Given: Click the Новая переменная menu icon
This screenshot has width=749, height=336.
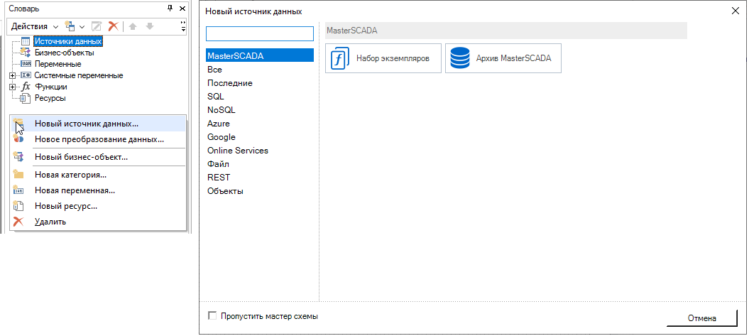Looking at the screenshot, I should (x=18, y=190).
